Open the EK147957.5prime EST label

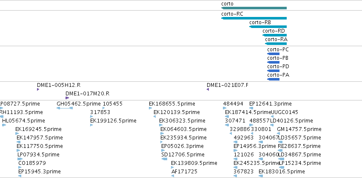[x=40, y=138]
